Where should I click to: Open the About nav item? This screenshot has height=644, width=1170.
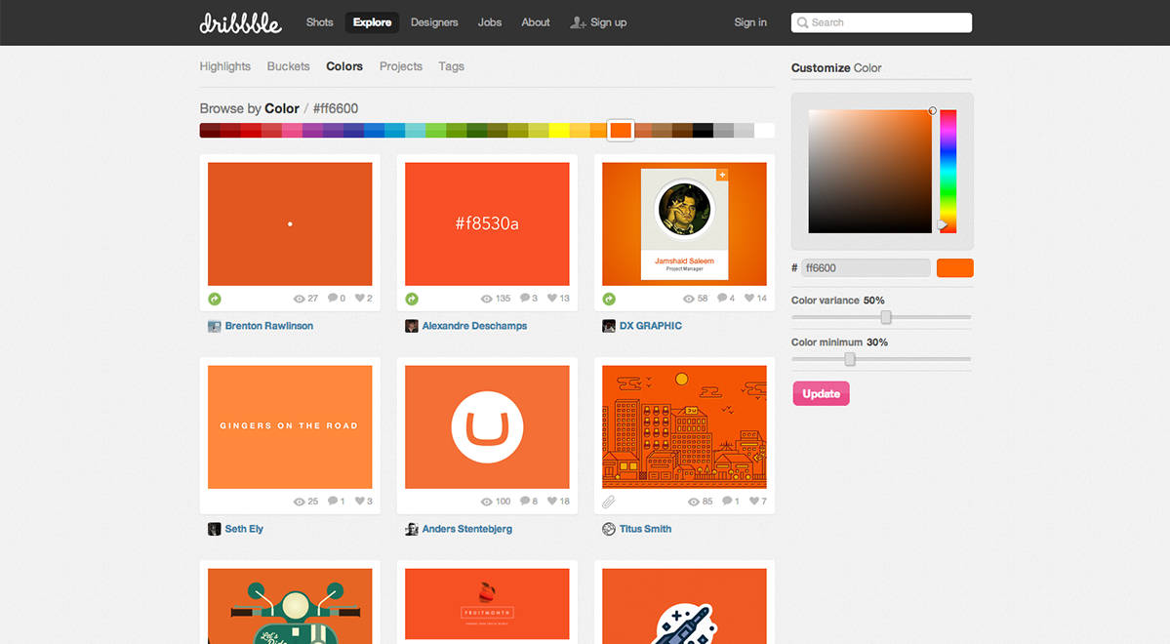pyautogui.click(x=535, y=22)
